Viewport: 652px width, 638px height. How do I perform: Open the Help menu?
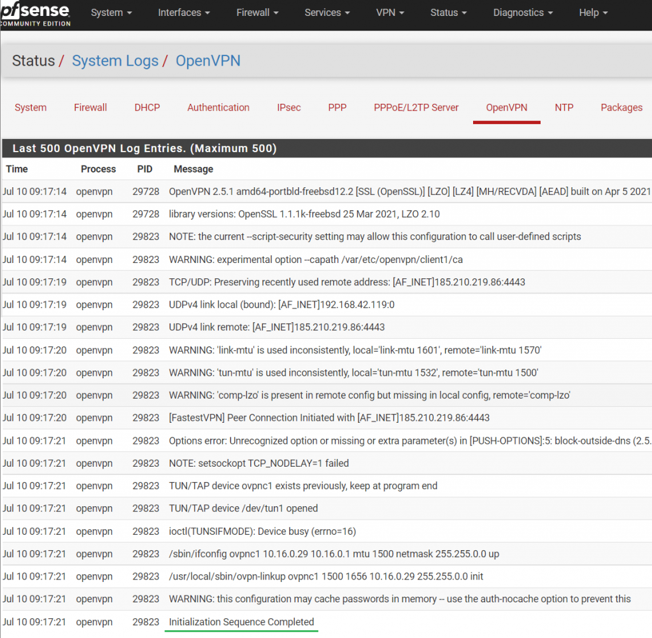[593, 12]
